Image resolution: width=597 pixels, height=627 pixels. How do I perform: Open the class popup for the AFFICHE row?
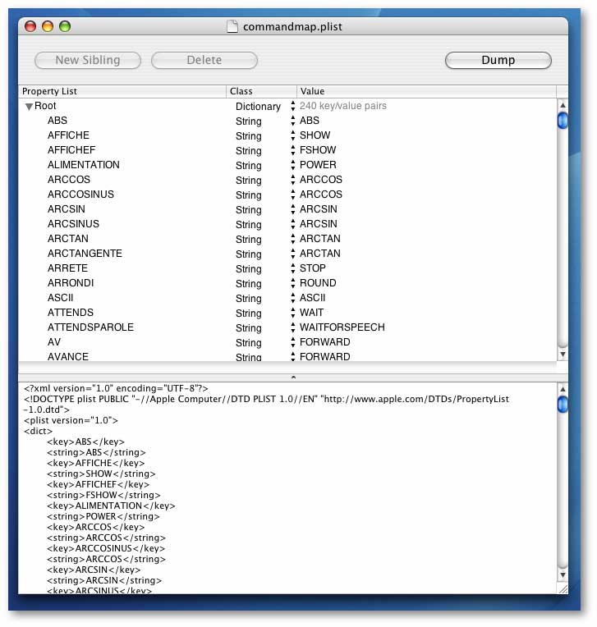[x=292, y=135]
